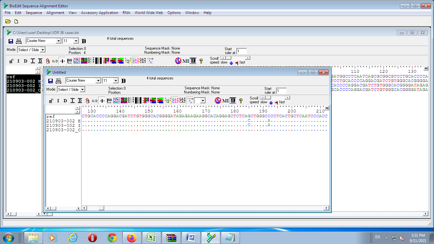Select '210903-002_C' title in Untitled window
The image size is (434, 244).
point(64,130)
